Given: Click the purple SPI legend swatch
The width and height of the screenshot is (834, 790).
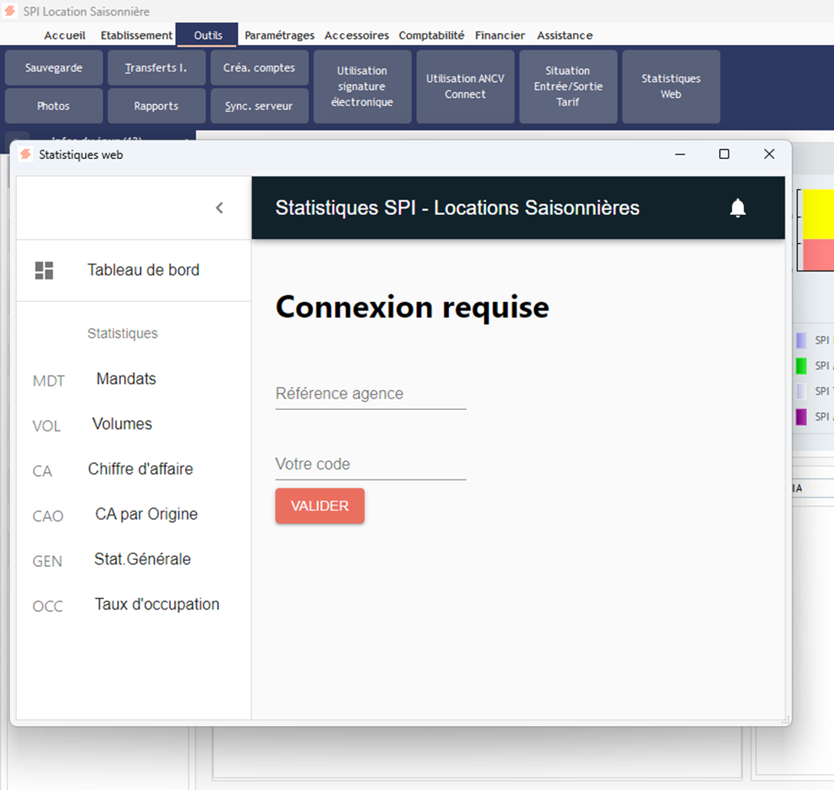Looking at the screenshot, I should [x=801, y=417].
